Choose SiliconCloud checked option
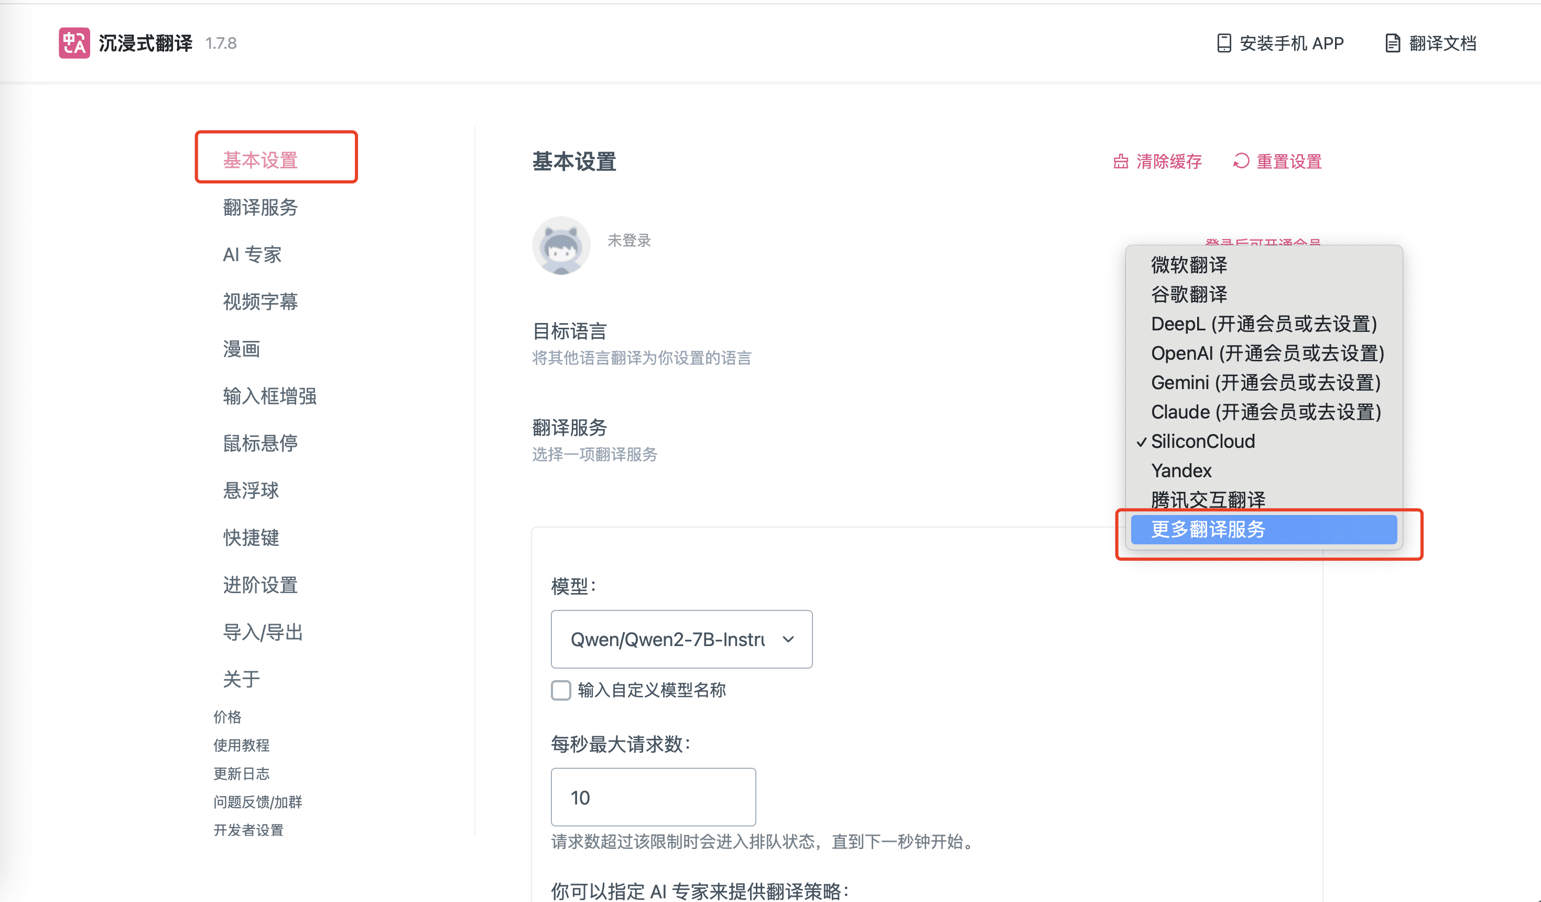 coord(1263,441)
